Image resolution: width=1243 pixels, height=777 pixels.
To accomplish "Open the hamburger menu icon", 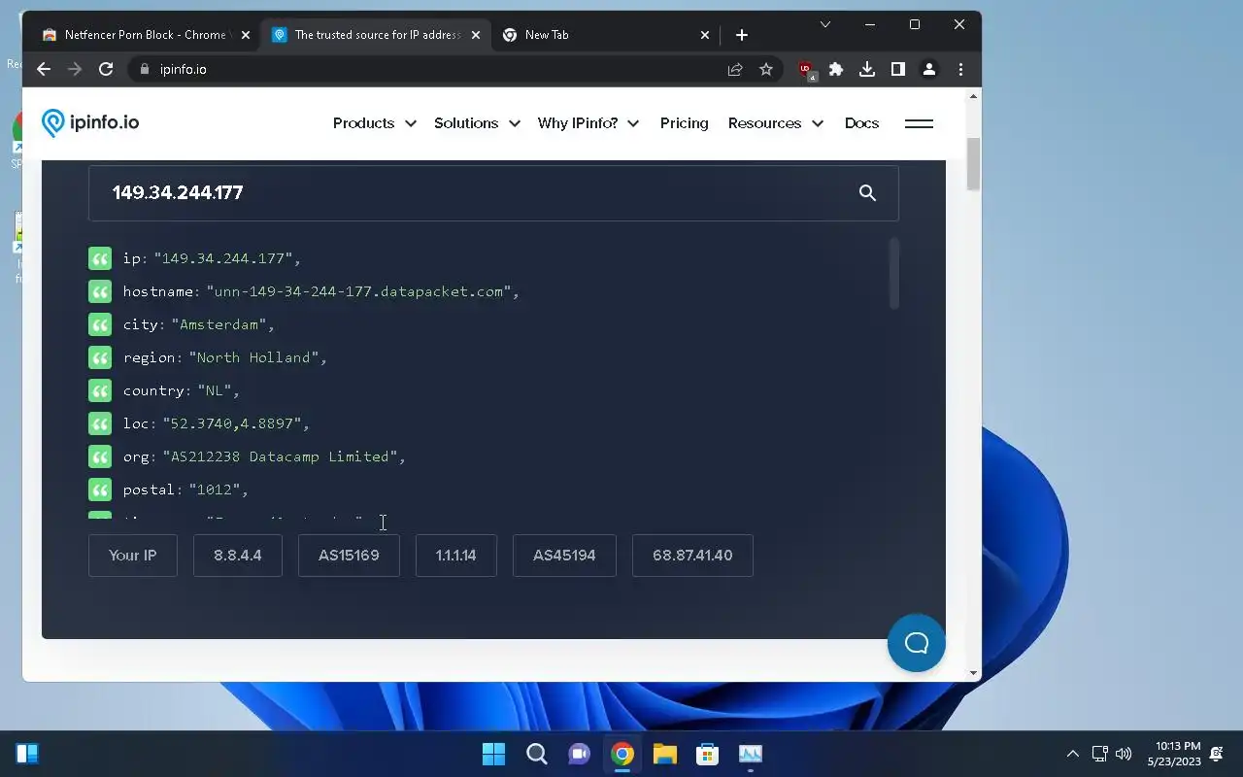I will pyautogui.click(x=919, y=123).
